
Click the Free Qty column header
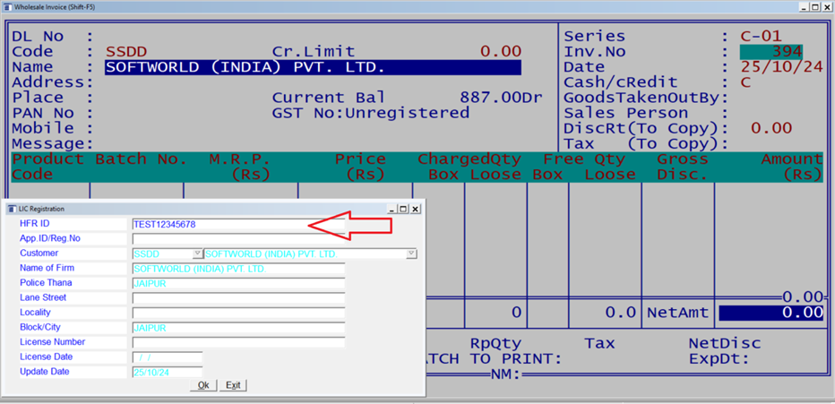tap(584, 159)
